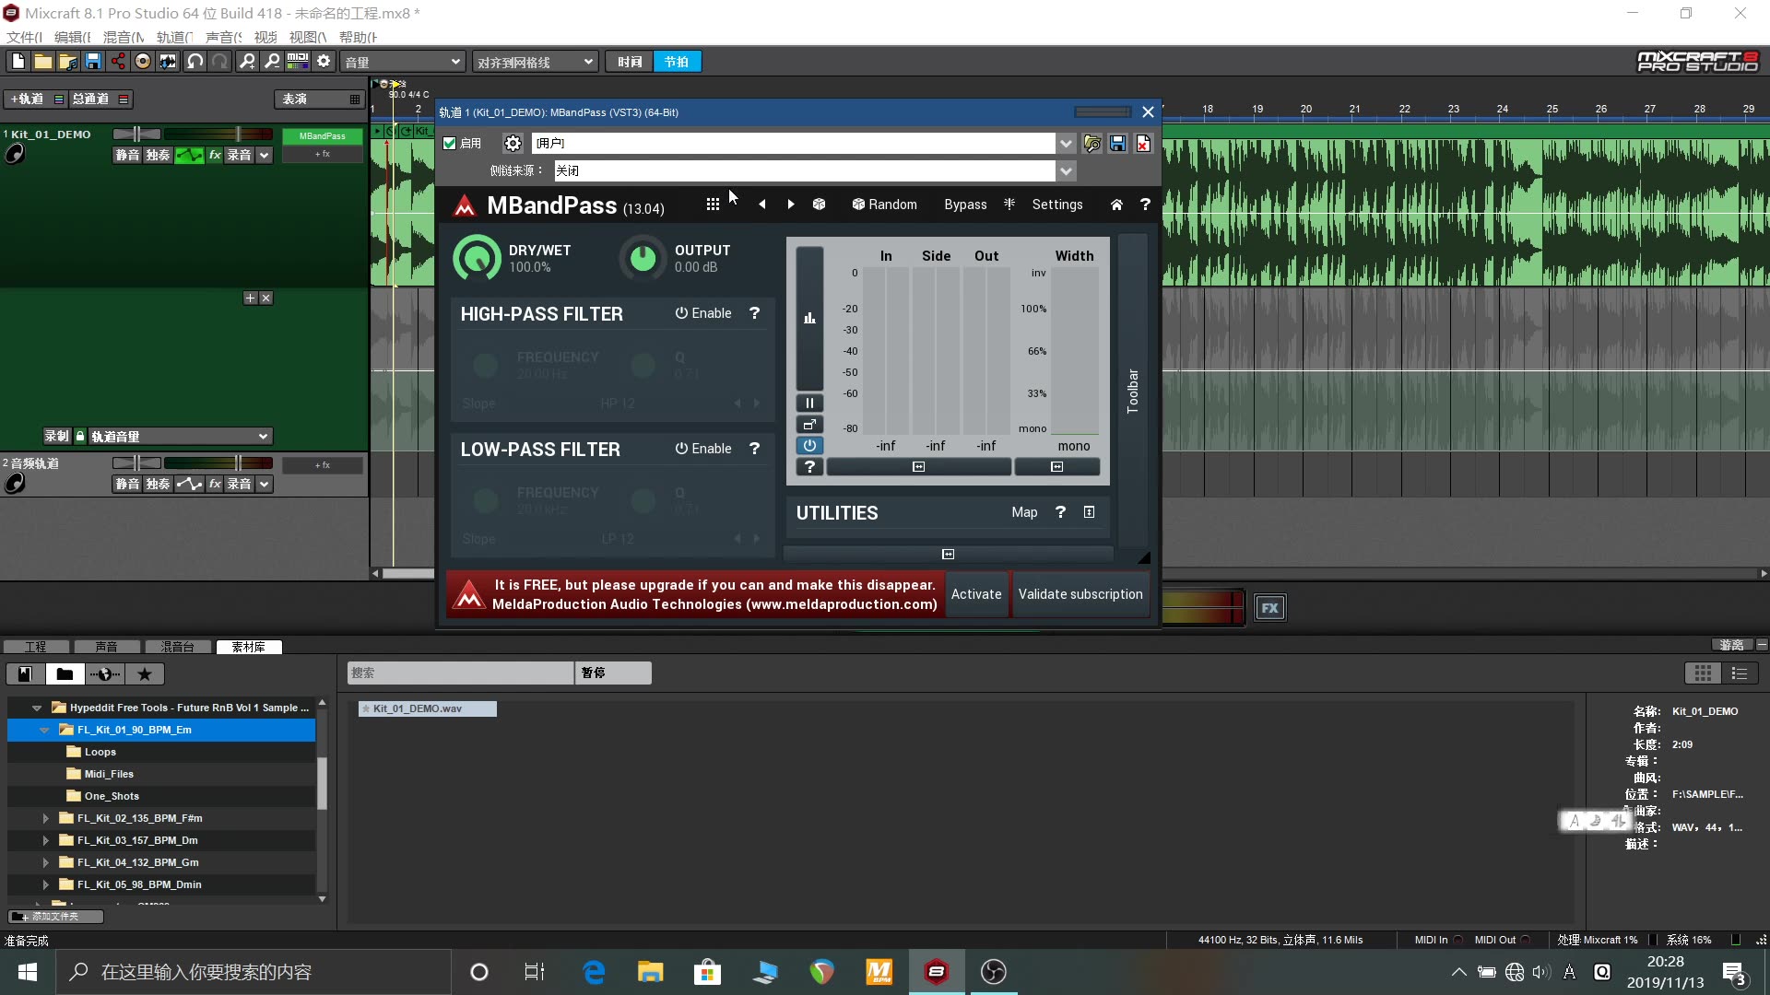Delete the preset with the red X page icon
Viewport: 1770px width, 995px height.
[x=1143, y=143]
